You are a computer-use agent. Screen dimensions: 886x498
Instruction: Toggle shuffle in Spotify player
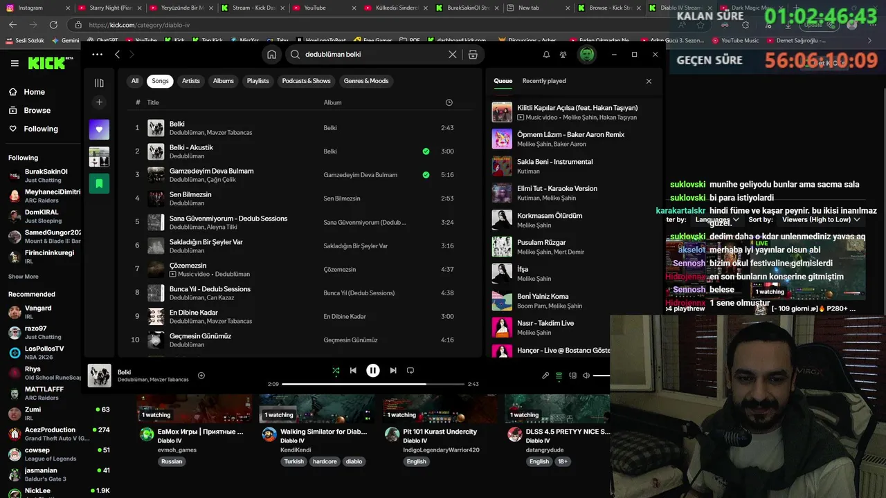(336, 370)
